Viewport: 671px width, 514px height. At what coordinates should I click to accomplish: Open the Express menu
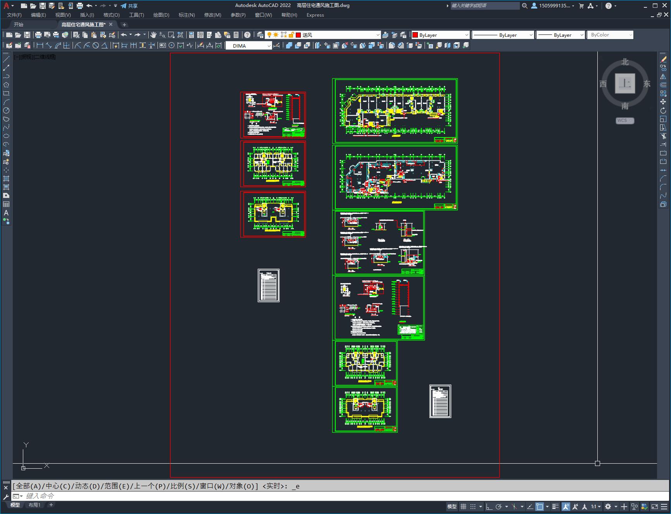[x=315, y=15]
